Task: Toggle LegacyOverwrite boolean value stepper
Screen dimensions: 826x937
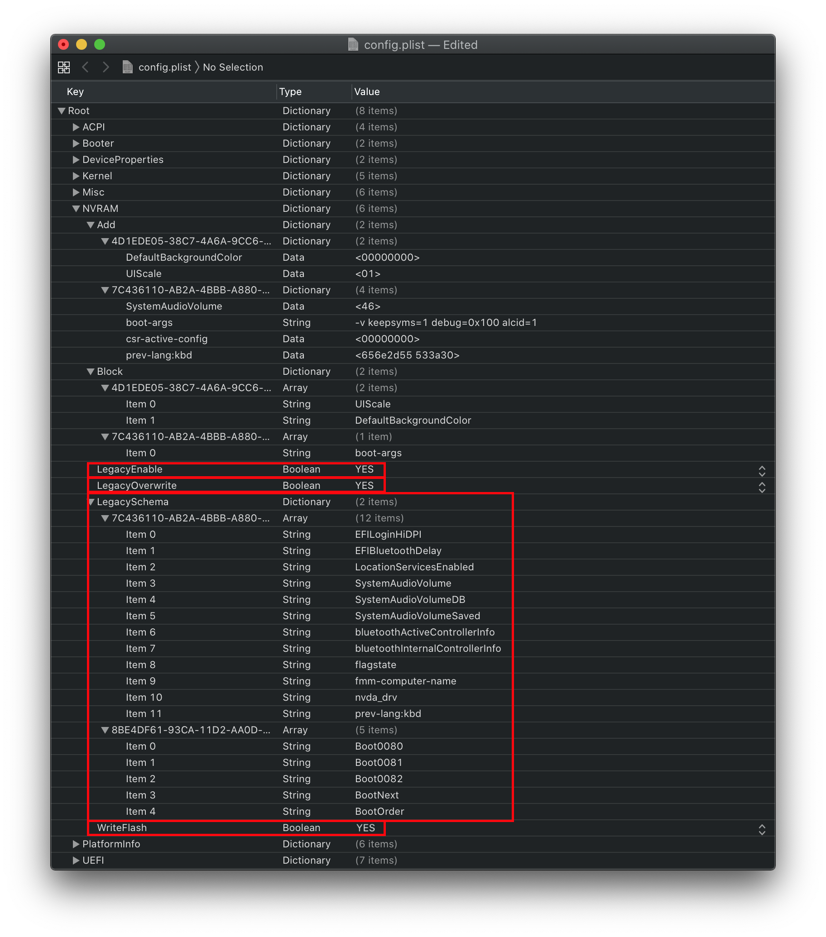Action: pyautogui.click(x=761, y=487)
